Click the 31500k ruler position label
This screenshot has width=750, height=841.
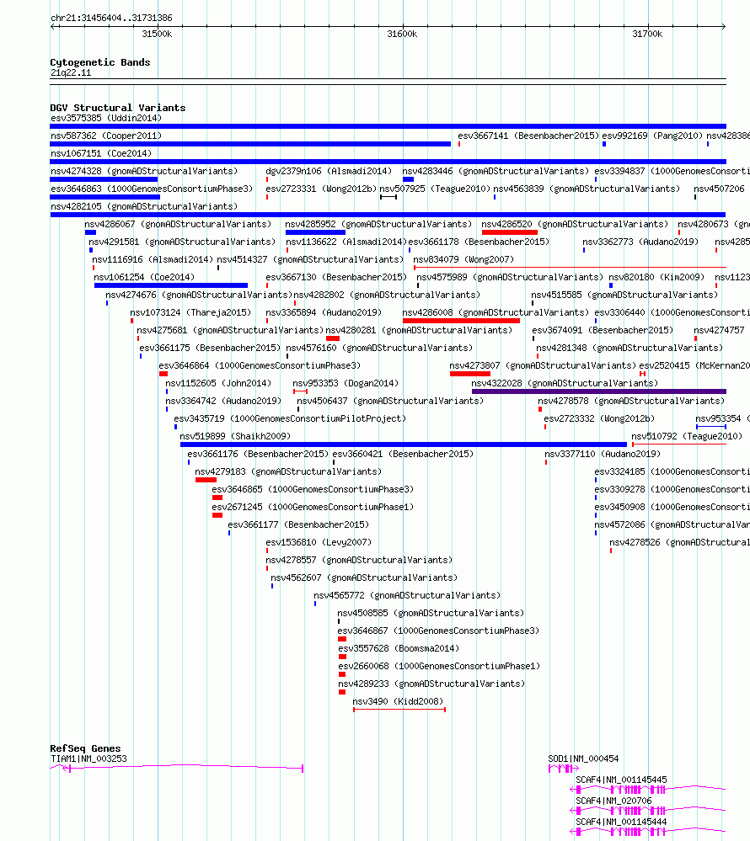[x=157, y=34]
